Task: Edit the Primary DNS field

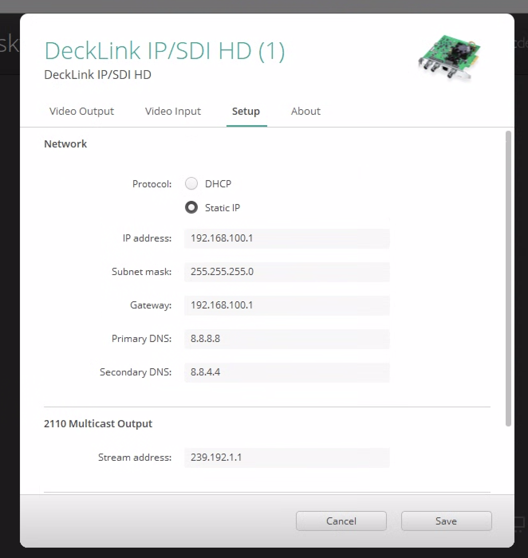Action: pos(286,339)
